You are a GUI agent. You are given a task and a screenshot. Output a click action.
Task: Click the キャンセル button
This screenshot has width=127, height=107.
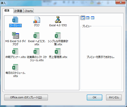click(x=114, y=97)
